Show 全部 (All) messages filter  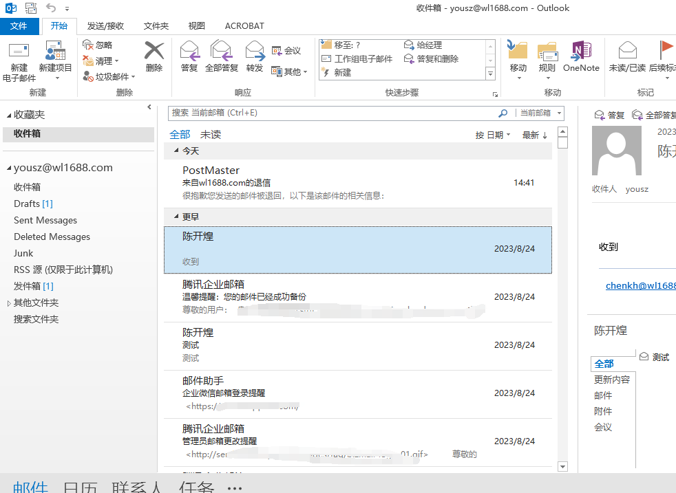(x=180, y=135)
